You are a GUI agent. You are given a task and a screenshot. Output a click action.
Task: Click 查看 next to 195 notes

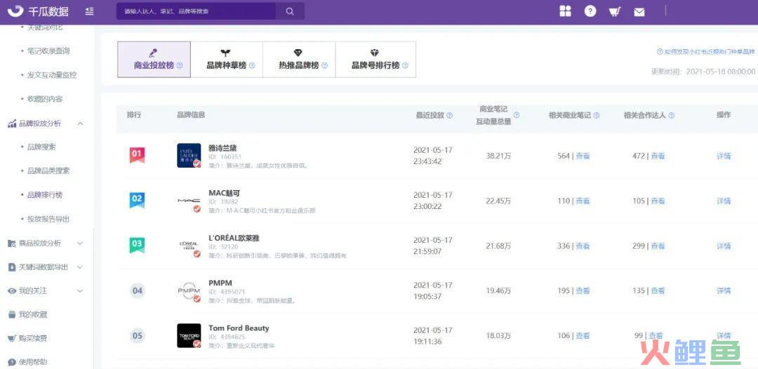coord(583,290)
